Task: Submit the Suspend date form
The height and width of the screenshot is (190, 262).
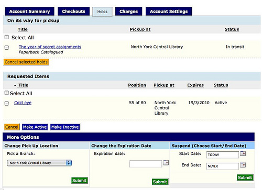Action: tap(245, 177)
